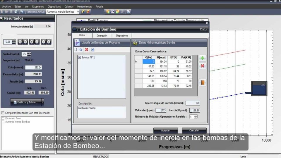
Task: Click the copy pump icon in library toolbar
Action: point(81,50)
